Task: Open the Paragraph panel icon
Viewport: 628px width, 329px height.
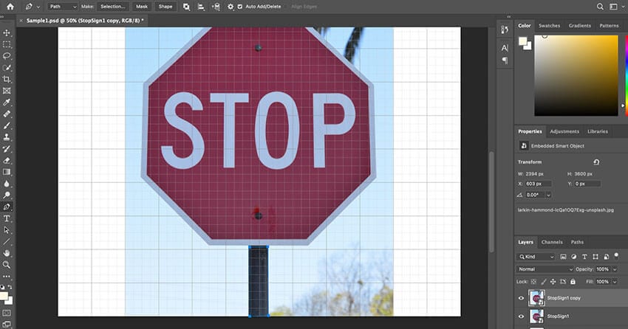Action: click(x=505, y=60)
